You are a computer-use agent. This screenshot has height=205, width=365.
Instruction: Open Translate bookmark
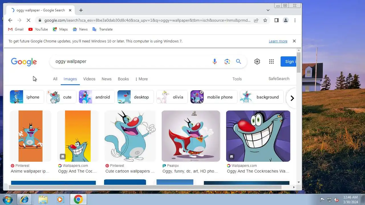coord(102,29)
